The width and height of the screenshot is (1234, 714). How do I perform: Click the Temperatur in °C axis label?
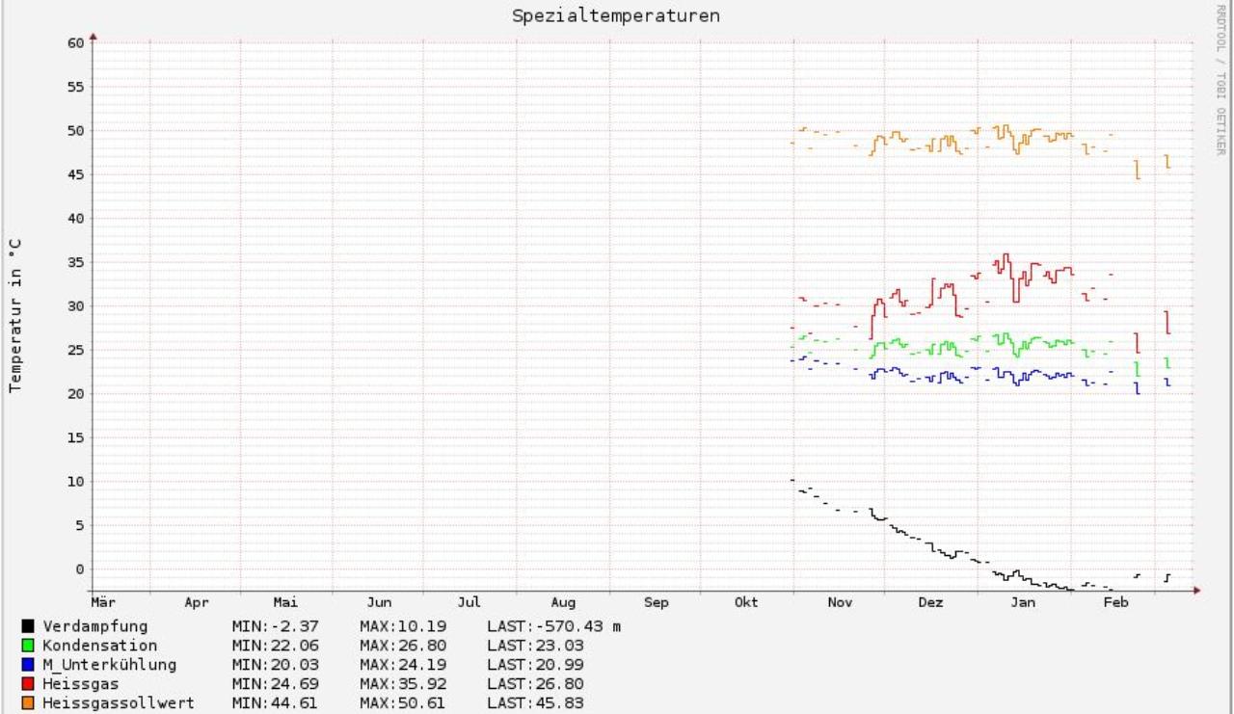pyautogui.click(x=16, y=317)
